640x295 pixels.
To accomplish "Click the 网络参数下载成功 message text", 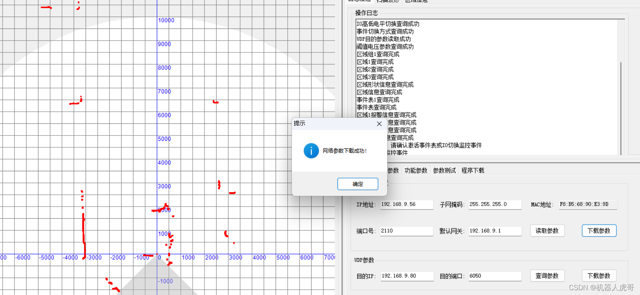I will tap(344, 151).
